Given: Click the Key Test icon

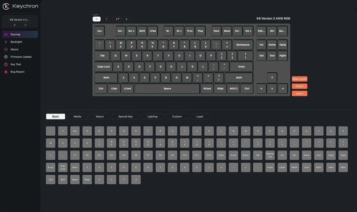Looking at the screenshot, I should click(6, 64).
